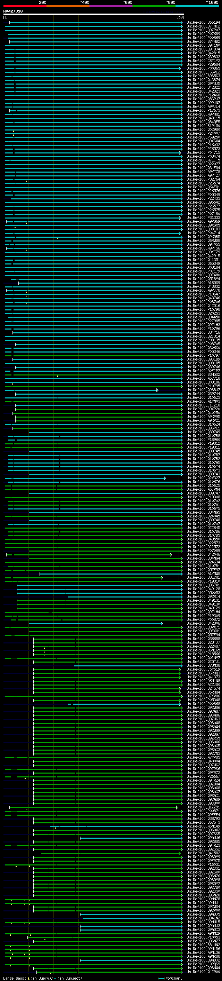The width and height of the screenshot is (222, 981).
Task: Select hit label UniRef100_Q9AQX3
Action: (x=203, y=929)
